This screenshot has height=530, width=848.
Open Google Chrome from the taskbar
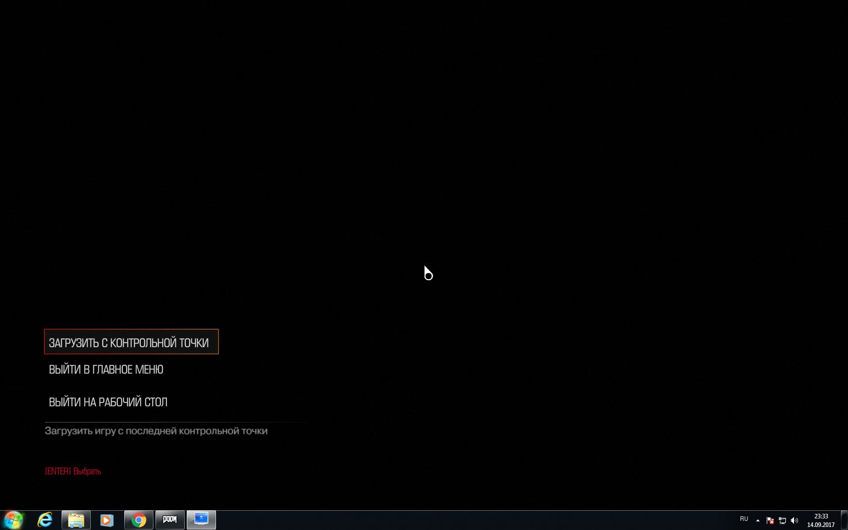coord(139,520)
